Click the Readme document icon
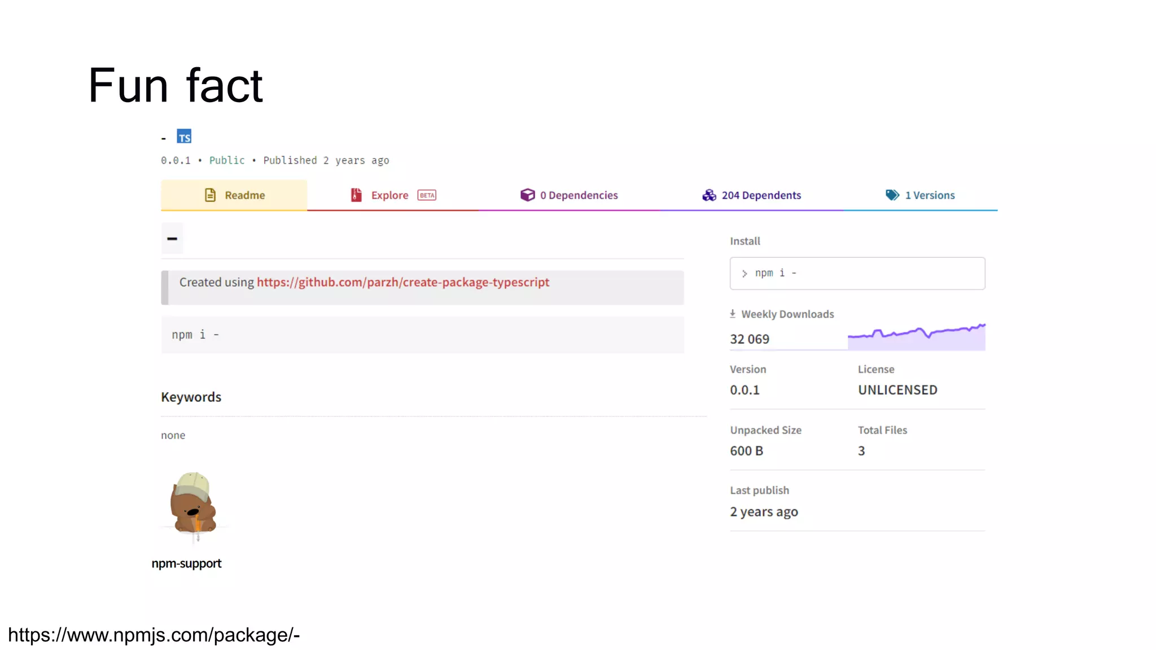This screenshot has width=1156, height=650. point(210,195)
